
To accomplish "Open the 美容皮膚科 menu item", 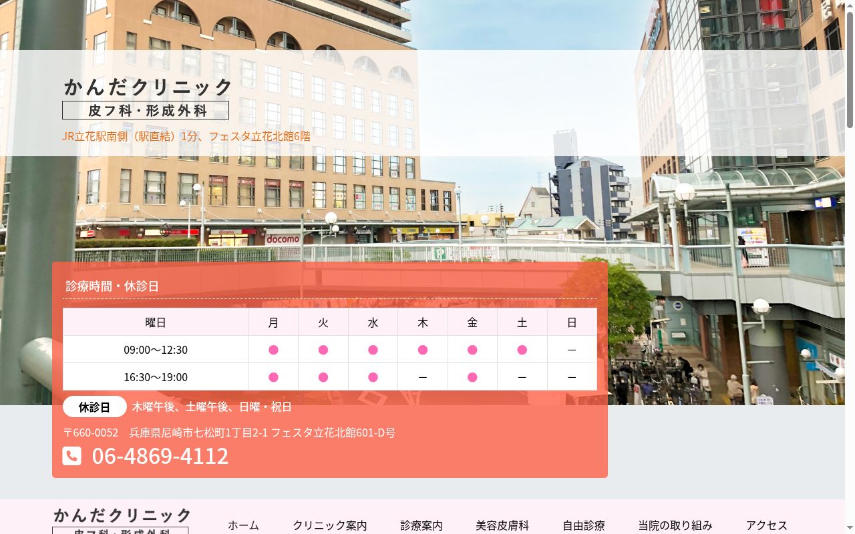I will [x=502, y=525].
